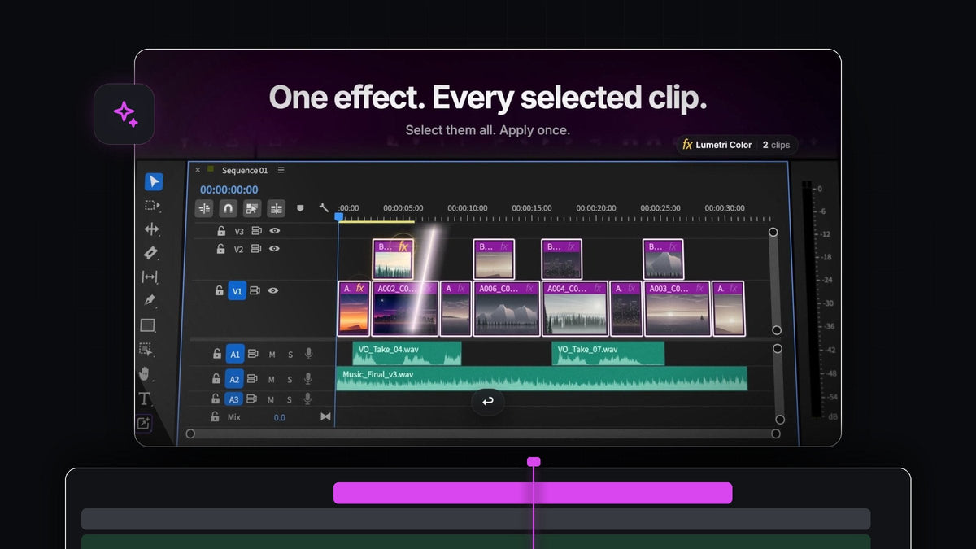Image resolution: width=976 pixels, height=549 pixels.
Task: Toggle the Linked Selection button
Action: (x=252, y=209)
